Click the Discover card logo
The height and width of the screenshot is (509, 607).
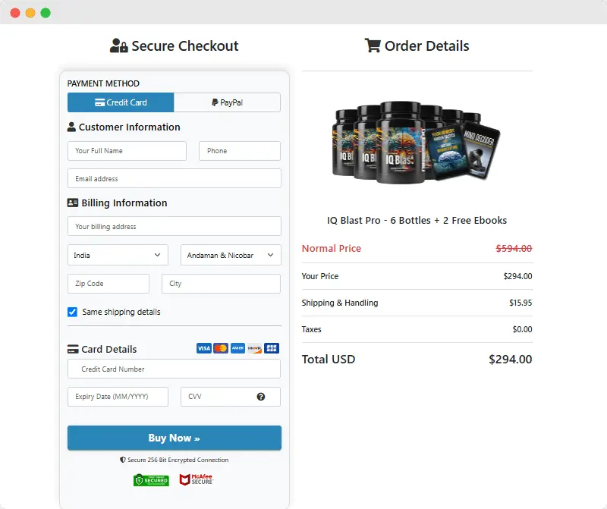(x=254, y=348)
